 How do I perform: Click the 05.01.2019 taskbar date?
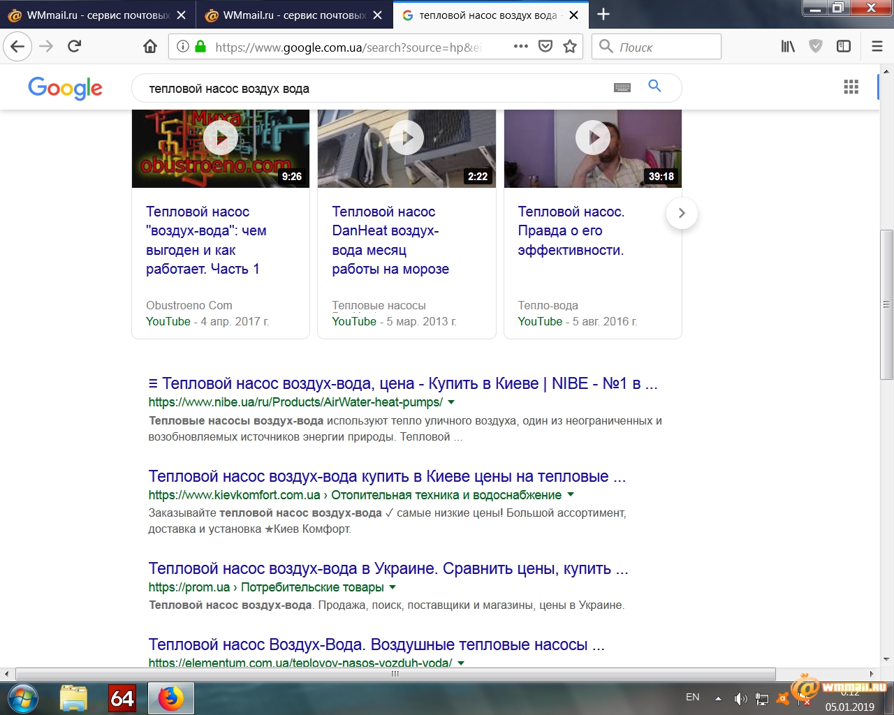tap(849, 707)
